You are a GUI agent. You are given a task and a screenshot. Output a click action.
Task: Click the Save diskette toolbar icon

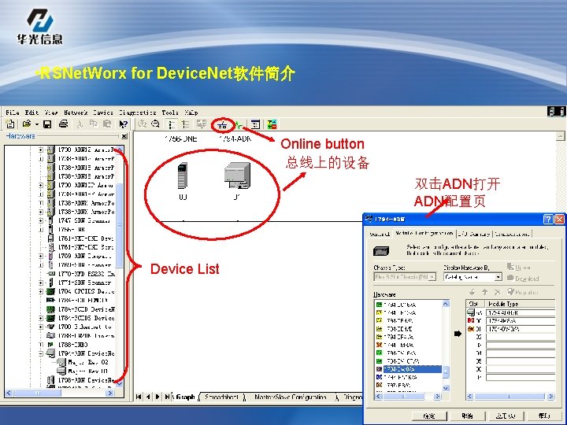(47, 124)
